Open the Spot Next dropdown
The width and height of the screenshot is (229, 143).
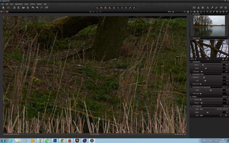[208, 109]
